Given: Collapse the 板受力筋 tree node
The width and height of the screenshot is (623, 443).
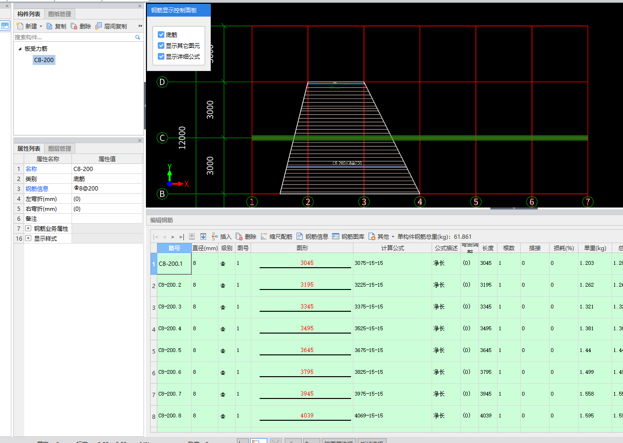Looking at the screenshot, I should pyautogui.click(x=20, y=49).
